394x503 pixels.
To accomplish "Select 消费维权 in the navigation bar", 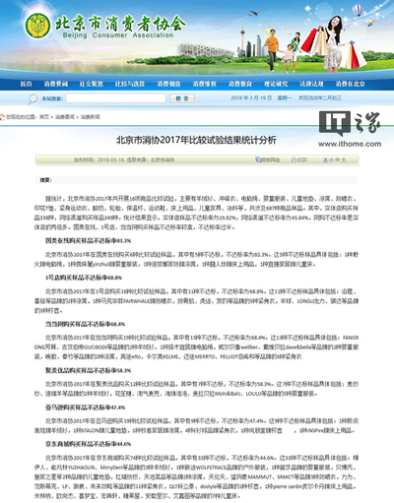I will (205, 84).
